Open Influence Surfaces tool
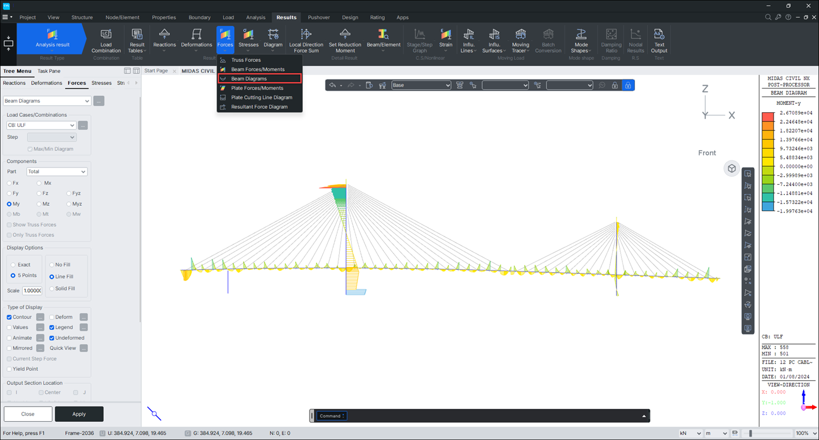Viewport: 819px width, 440px height. [494, 41]
